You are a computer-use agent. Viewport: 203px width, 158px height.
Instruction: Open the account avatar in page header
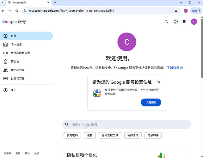[x=194, y=21]
